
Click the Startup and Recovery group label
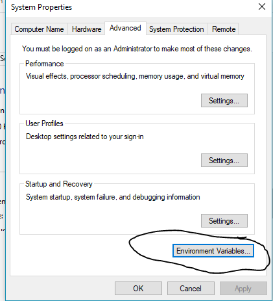[59, 184]
